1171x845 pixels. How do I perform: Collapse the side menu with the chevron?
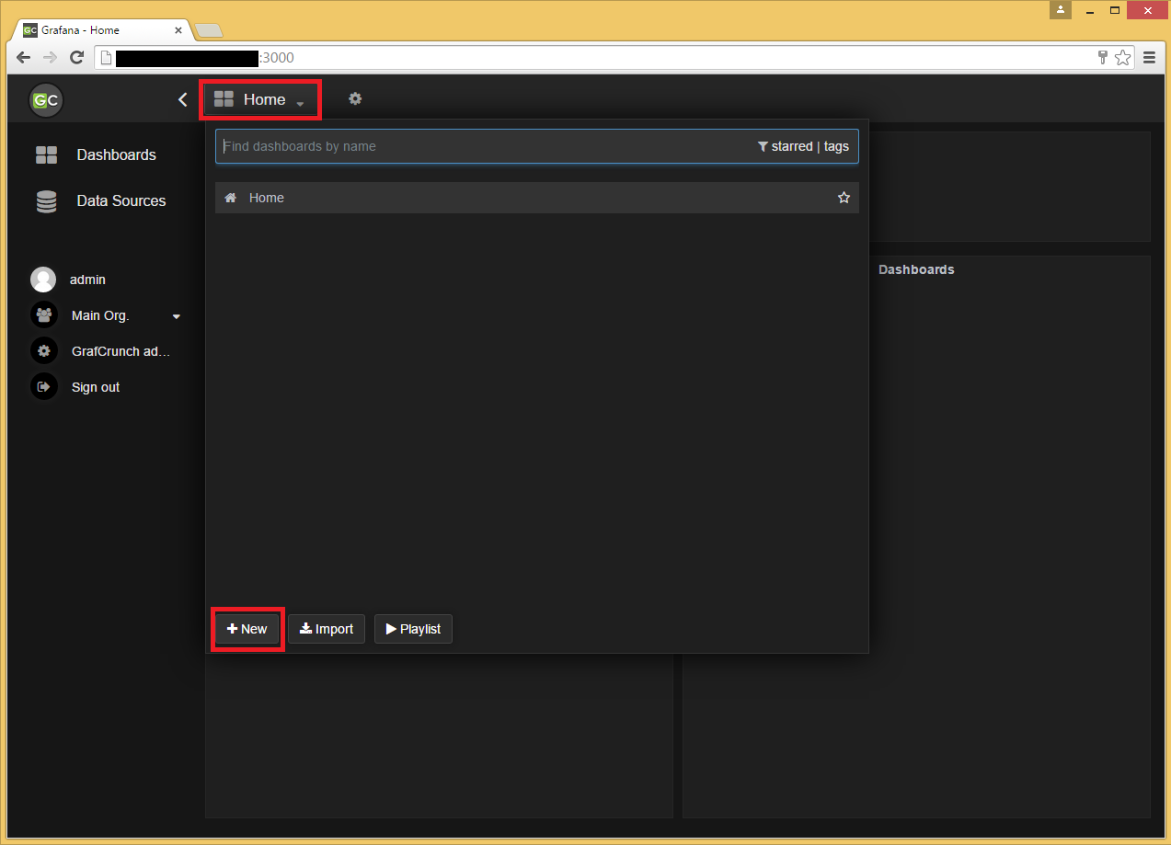(182, 99)
